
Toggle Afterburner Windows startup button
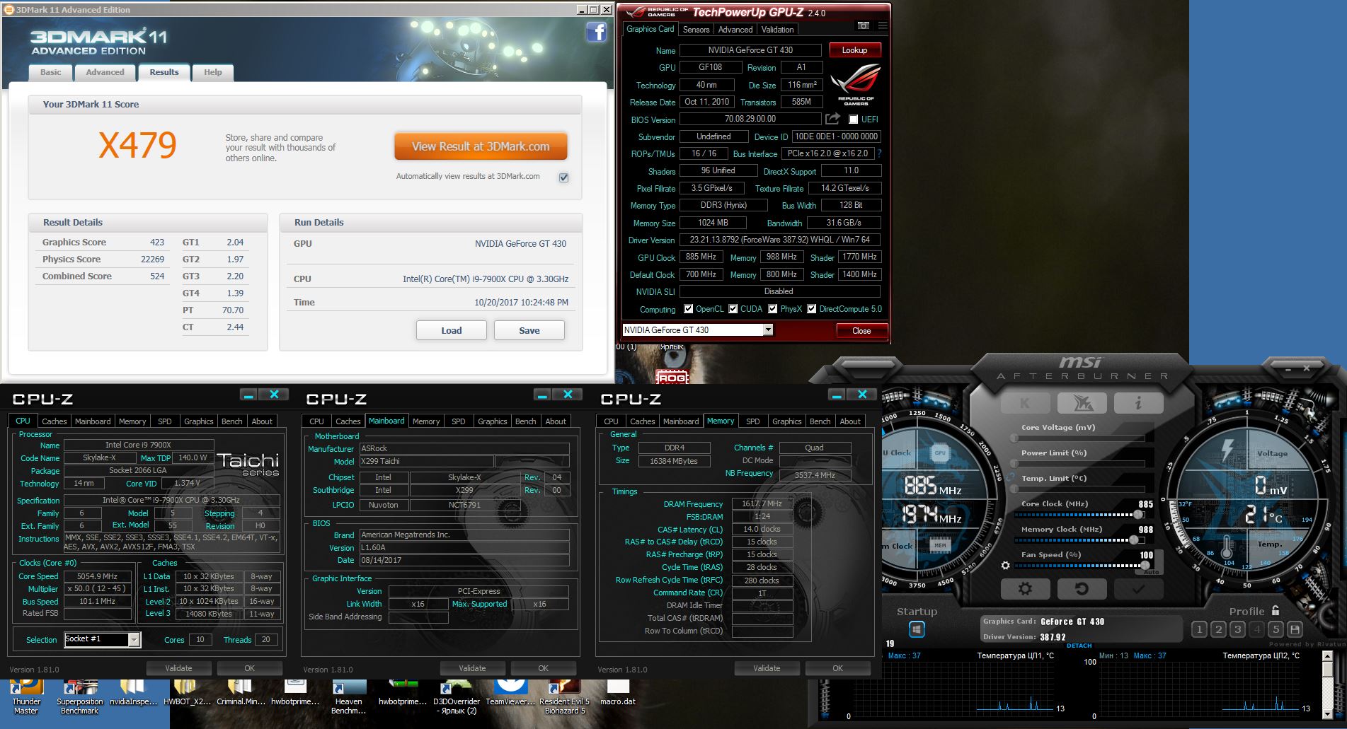pos(917,629)
